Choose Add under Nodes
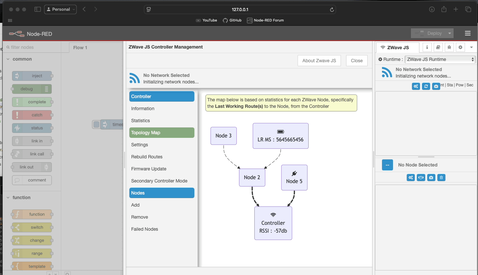Image resolution: width=478 pixels, height=275 pixels. (x=162, y=205)
